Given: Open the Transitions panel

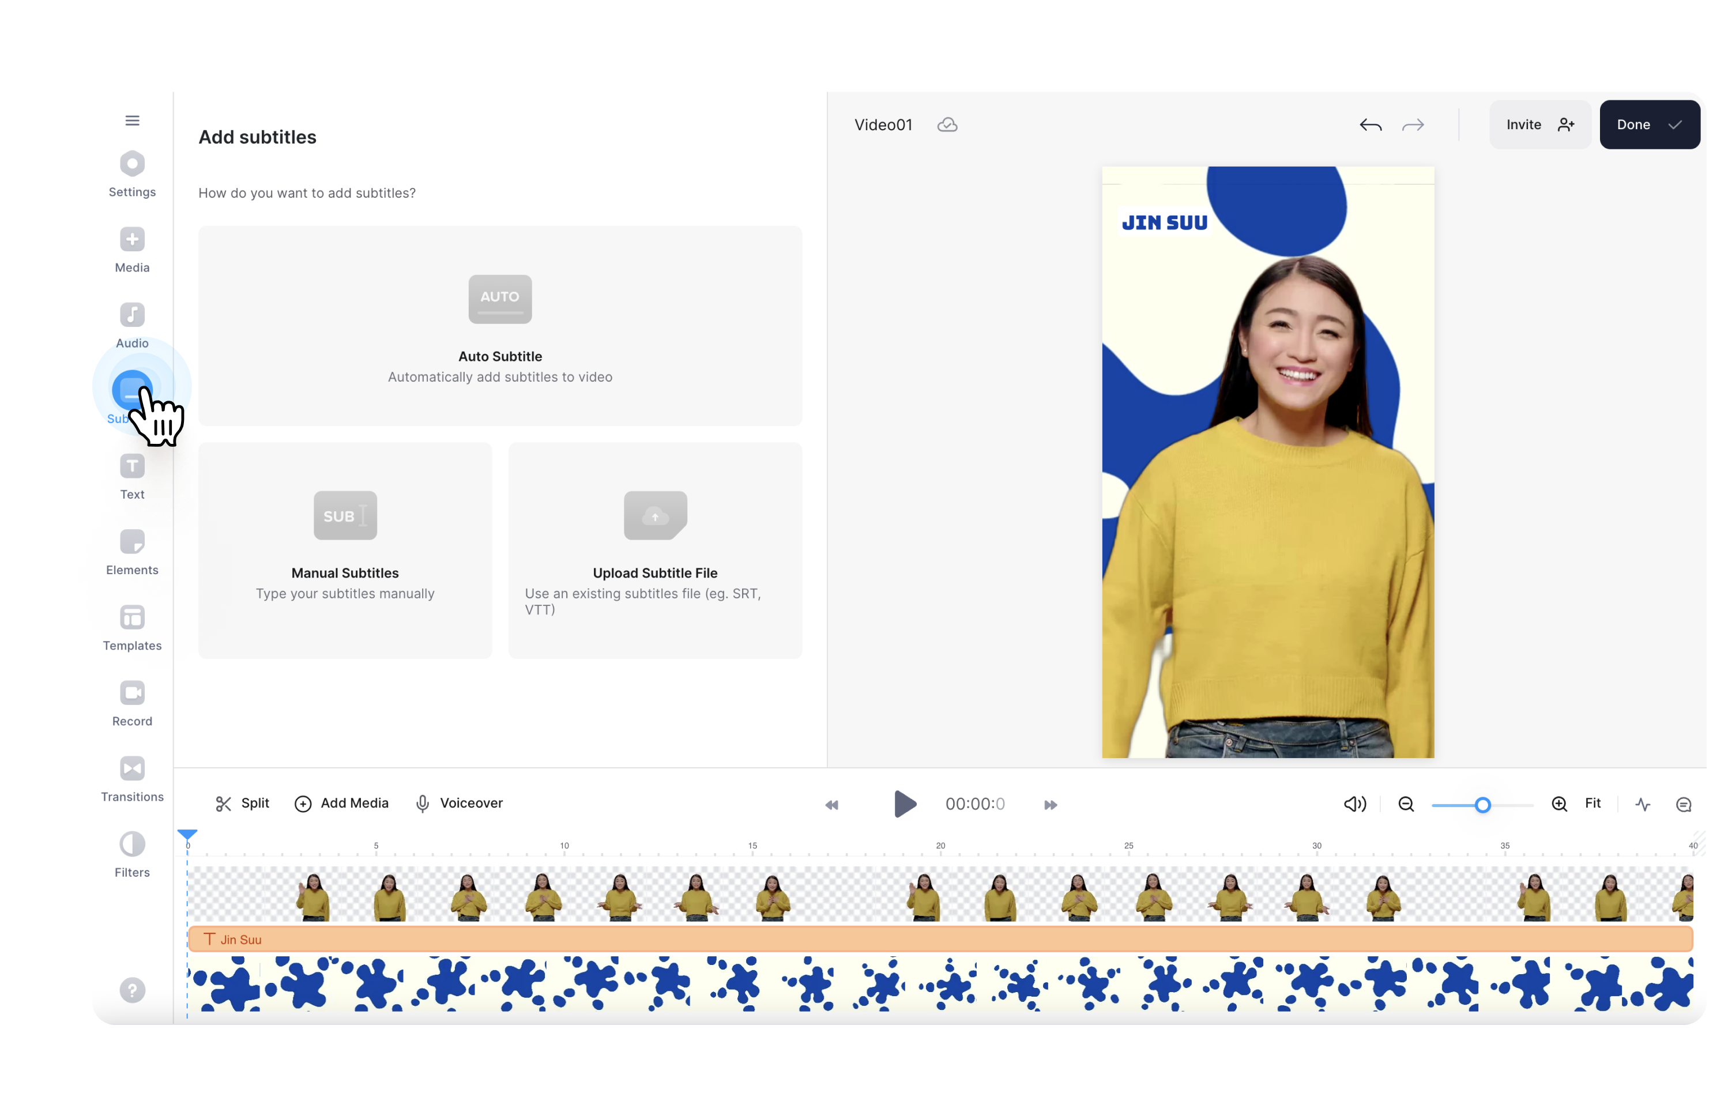Looking at the screenshot, I should (132, 778).
